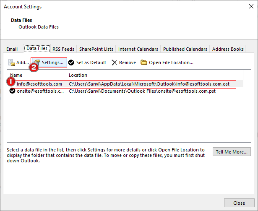Screen dimensions: 258x211
Task: Click the Add... label
Action: click(x=23, y=63)
